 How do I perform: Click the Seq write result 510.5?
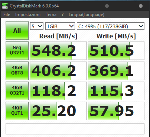point(116,51)
